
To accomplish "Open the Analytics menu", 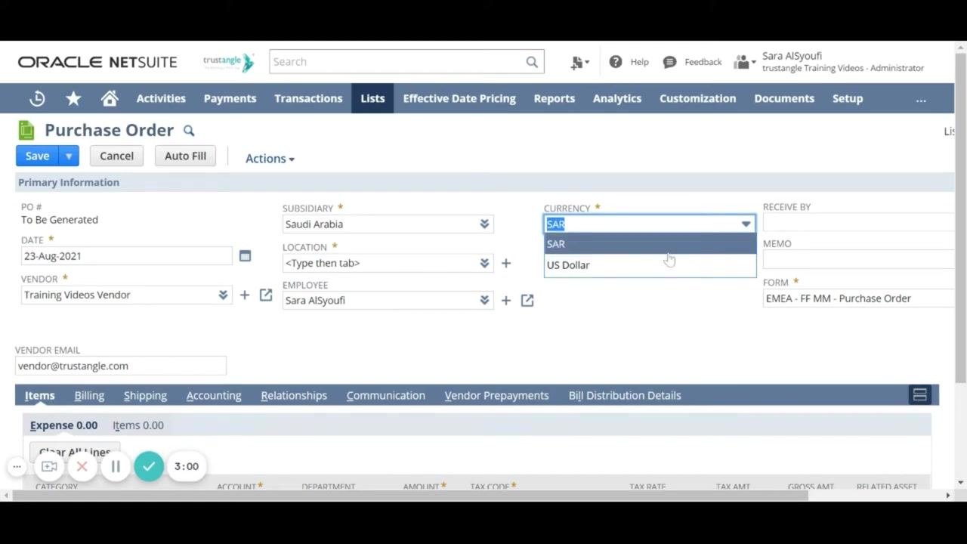I will point(617,98).
